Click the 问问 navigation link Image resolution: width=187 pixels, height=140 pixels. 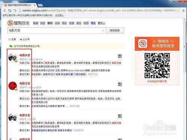[57, 23]
